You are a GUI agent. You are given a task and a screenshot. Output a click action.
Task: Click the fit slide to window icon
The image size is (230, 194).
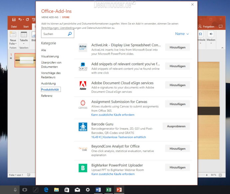coord(220,175)
